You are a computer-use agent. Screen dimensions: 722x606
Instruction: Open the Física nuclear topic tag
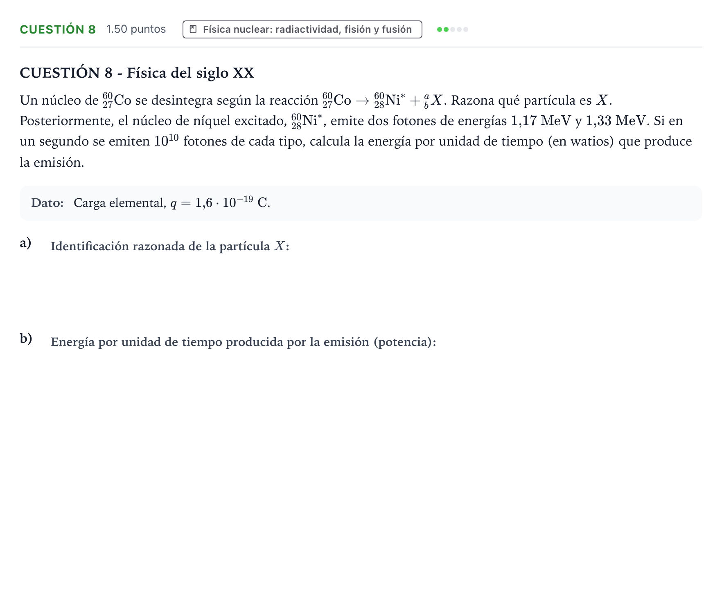302,29
